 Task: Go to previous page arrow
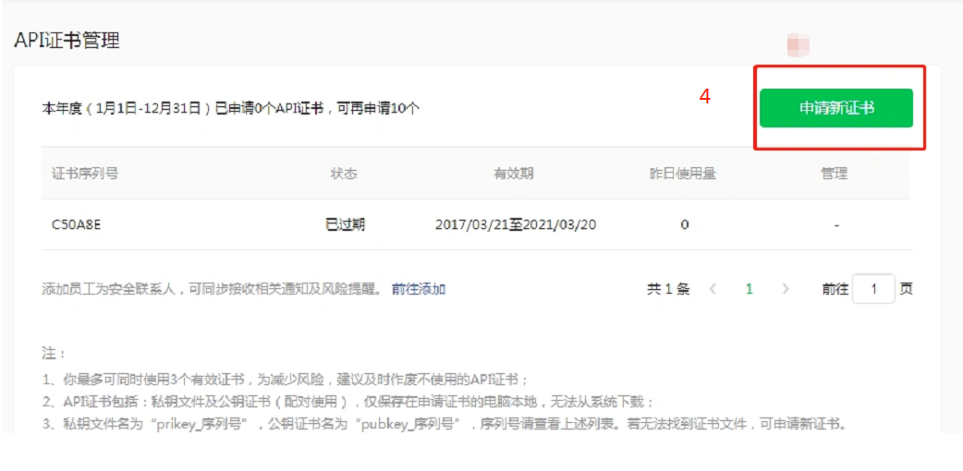point(713,289)
